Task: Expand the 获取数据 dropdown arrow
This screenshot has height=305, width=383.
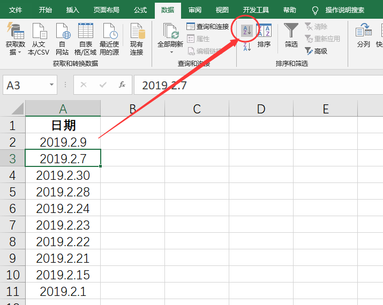Action: tap(19, 52)
